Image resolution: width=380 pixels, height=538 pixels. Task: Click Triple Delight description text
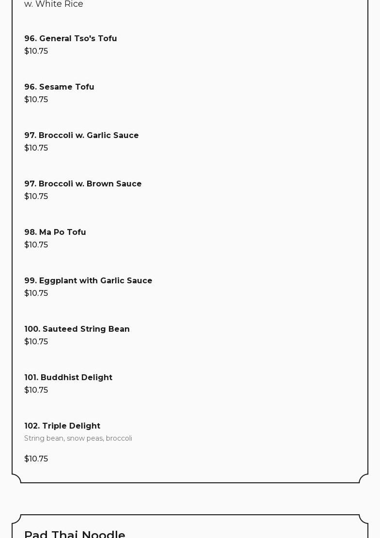pos(78,438)
